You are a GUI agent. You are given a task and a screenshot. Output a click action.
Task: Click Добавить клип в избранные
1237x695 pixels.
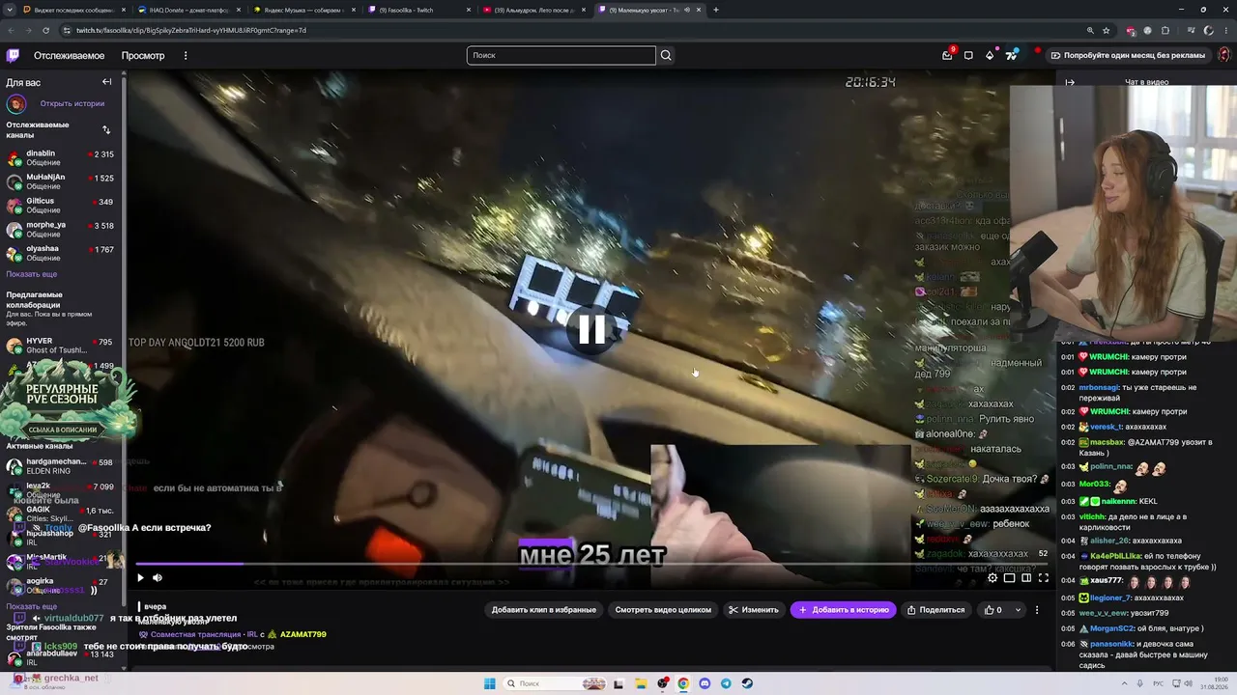click(x=544, y=610)
